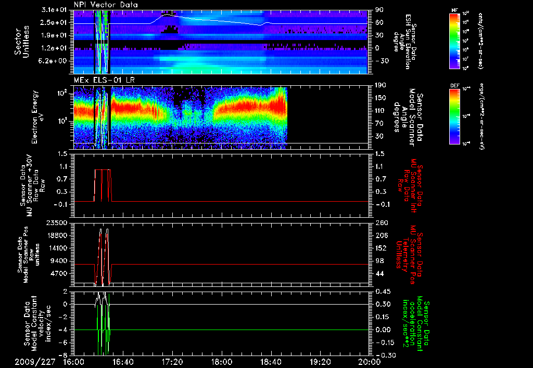Click the DEF rainbow color bar
Viewport: 533px width, 368px height.
(x=455, y=116)
